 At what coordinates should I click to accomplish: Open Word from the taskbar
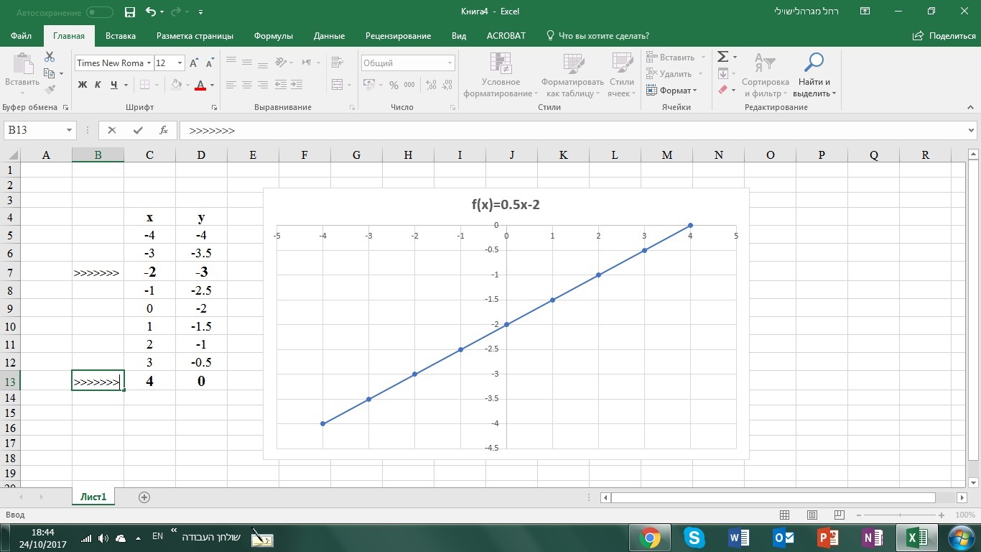coord(739,538)
